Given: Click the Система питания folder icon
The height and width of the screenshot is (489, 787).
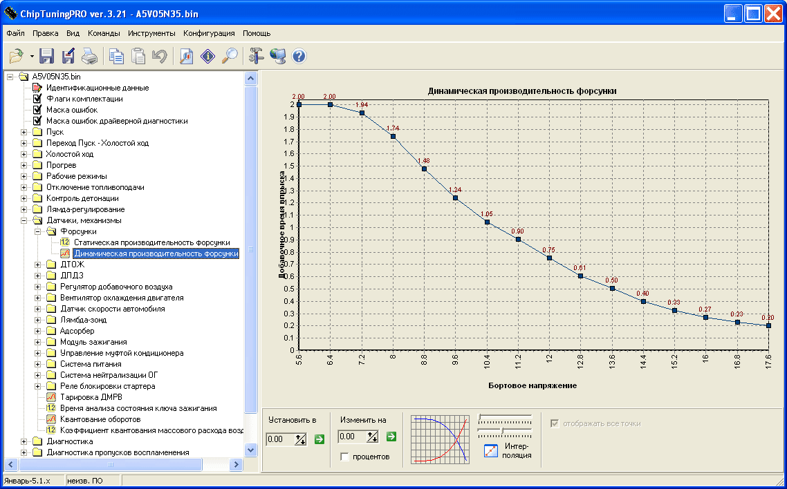Looking at the screenshot, I should pos(51,364).
